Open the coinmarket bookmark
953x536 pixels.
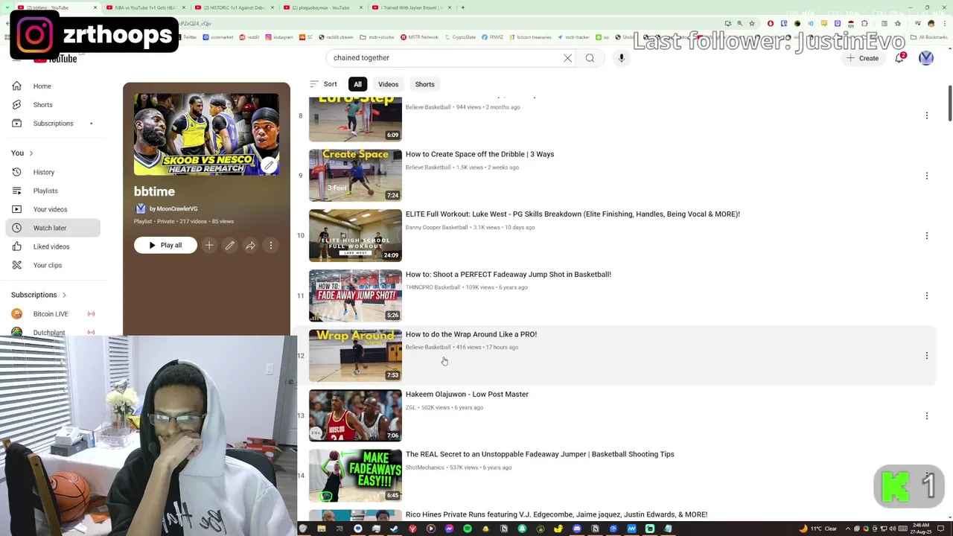click(219, 36)
